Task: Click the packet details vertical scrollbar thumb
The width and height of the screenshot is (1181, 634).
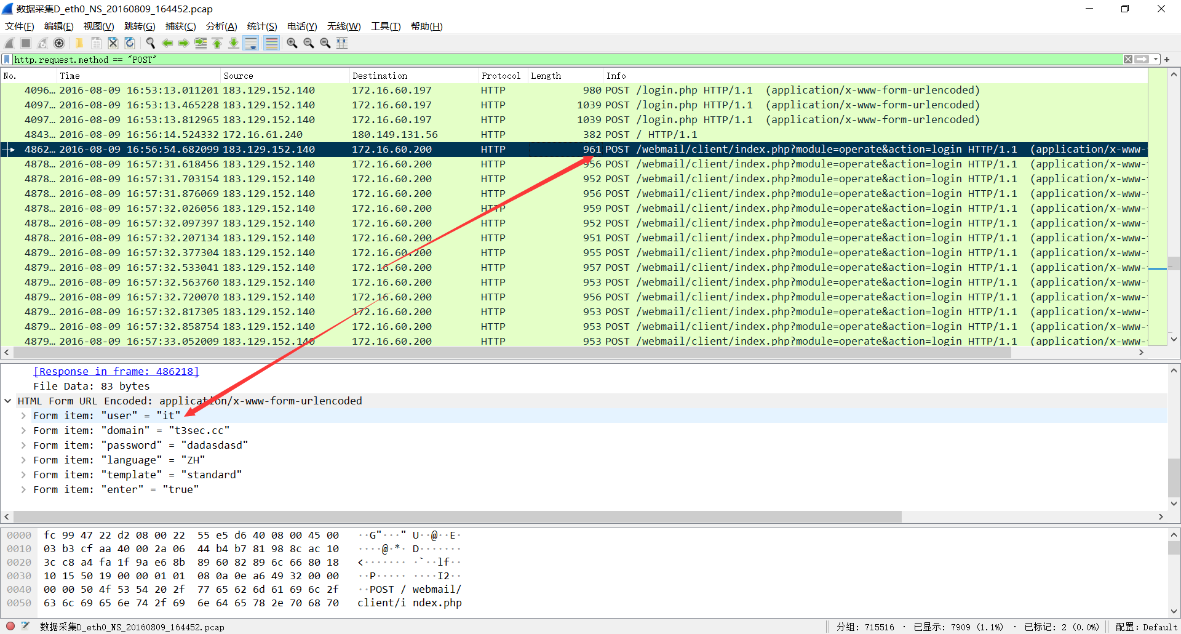Action: coord(1174,477)
